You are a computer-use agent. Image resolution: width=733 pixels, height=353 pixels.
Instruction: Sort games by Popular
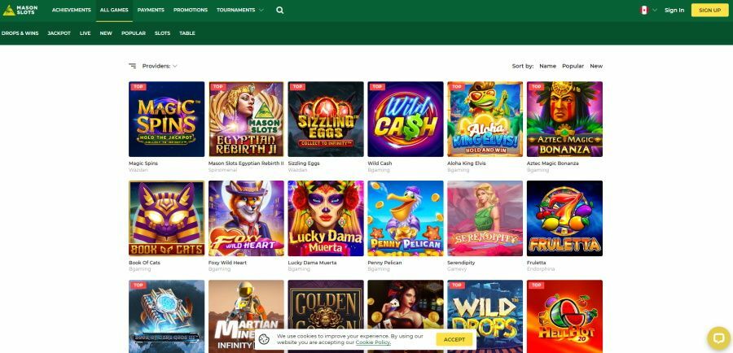(x=573, y=66)
